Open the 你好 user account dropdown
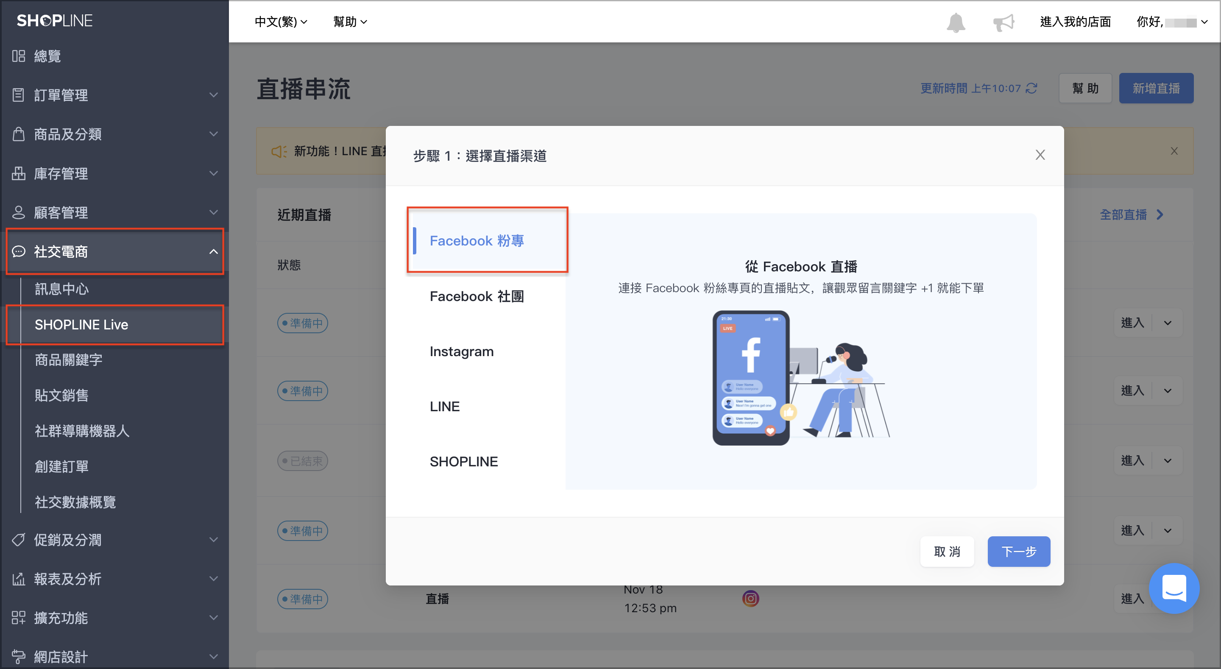Screen dimensions: 1221x669 click(x=1171, y=22)
